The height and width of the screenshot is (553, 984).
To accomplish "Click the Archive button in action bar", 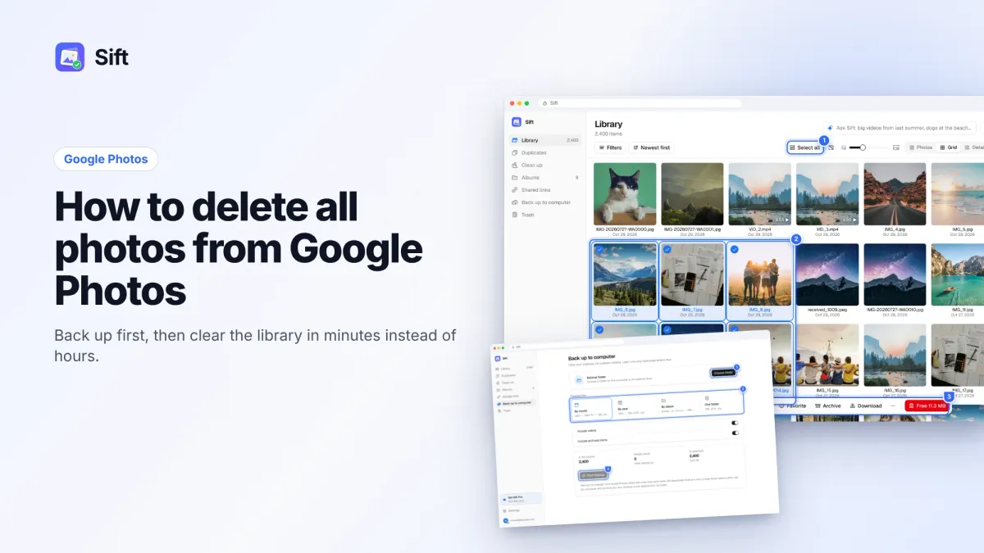I will point(828,406).
